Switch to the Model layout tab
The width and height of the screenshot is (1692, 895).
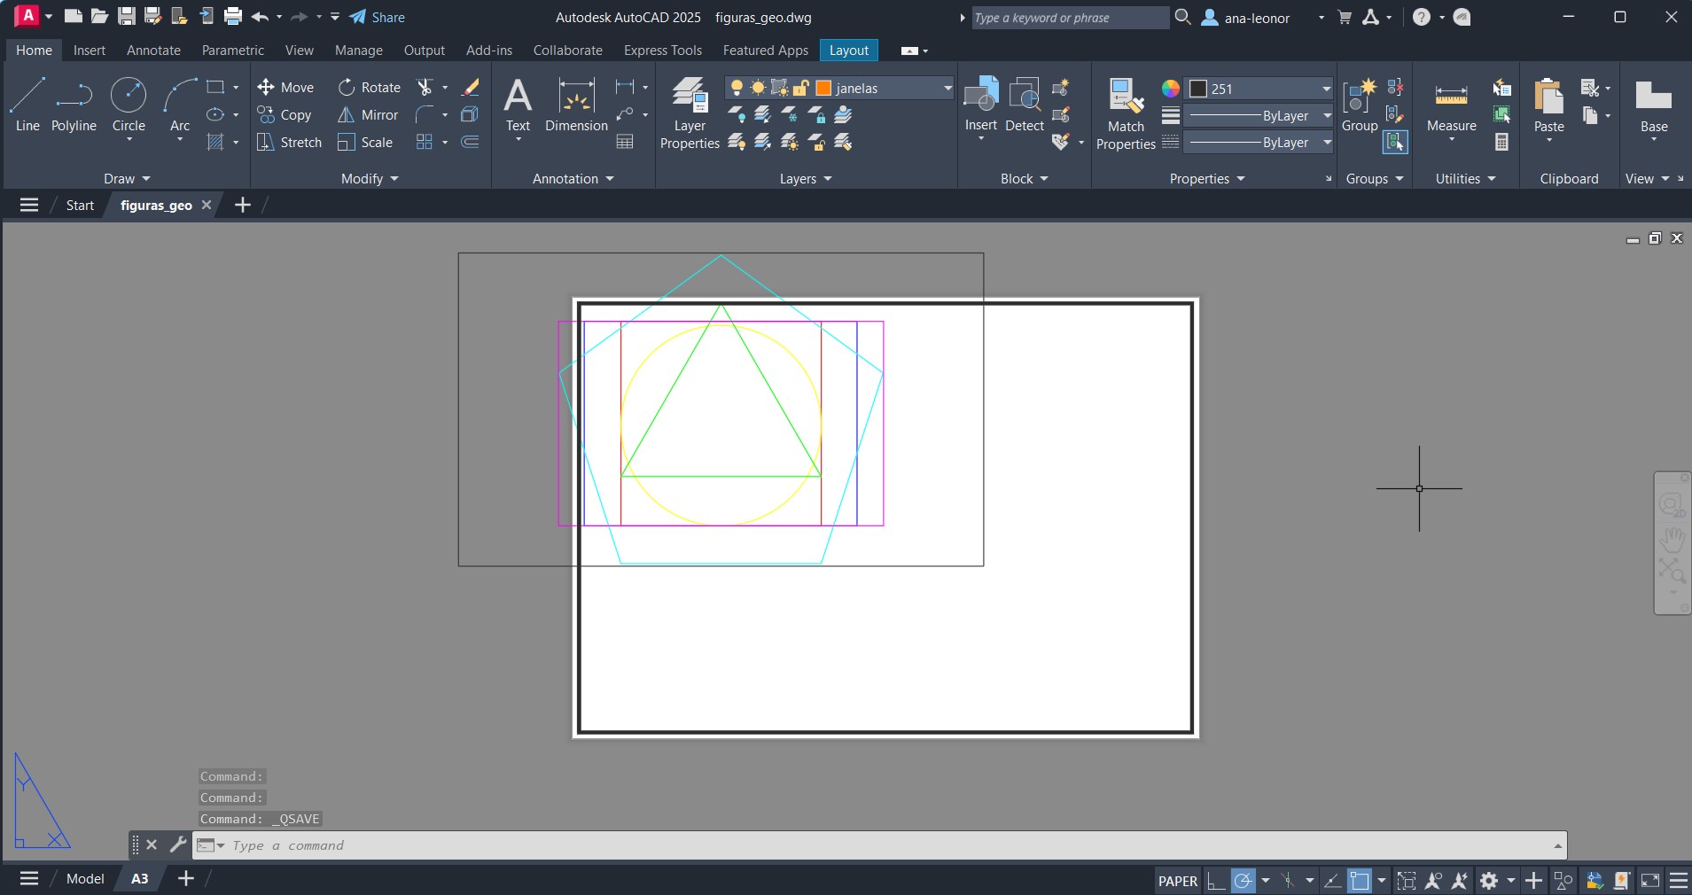click(x=85, y=879)
